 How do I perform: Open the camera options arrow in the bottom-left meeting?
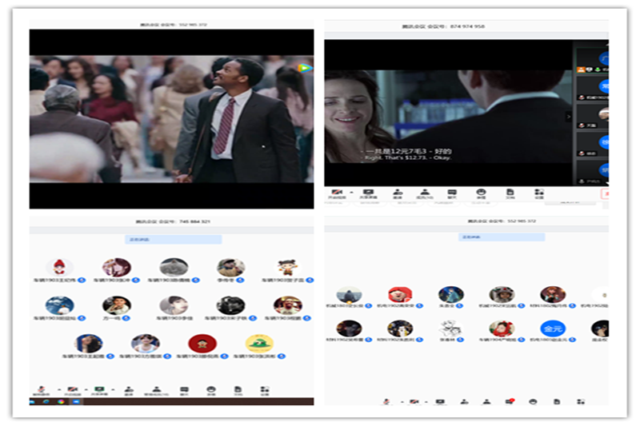coord(86,390)
